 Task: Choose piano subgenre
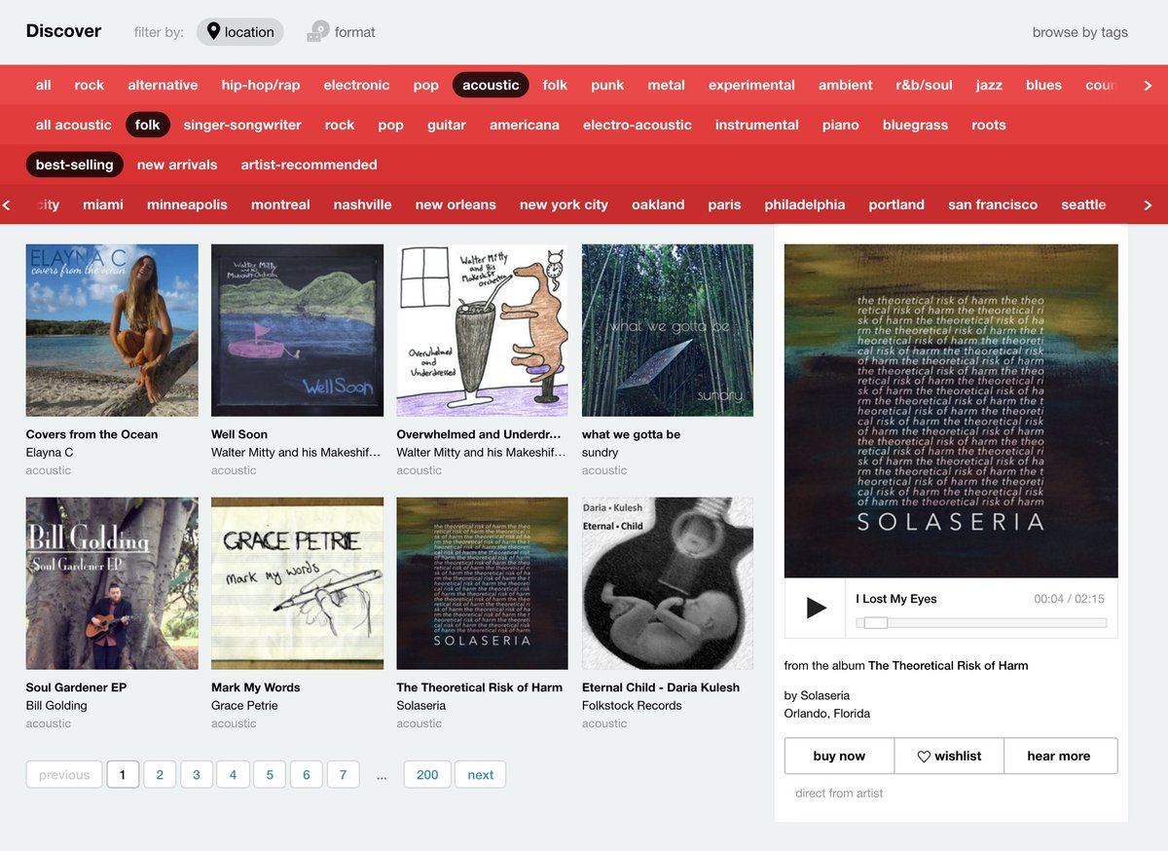pos(841,125)
